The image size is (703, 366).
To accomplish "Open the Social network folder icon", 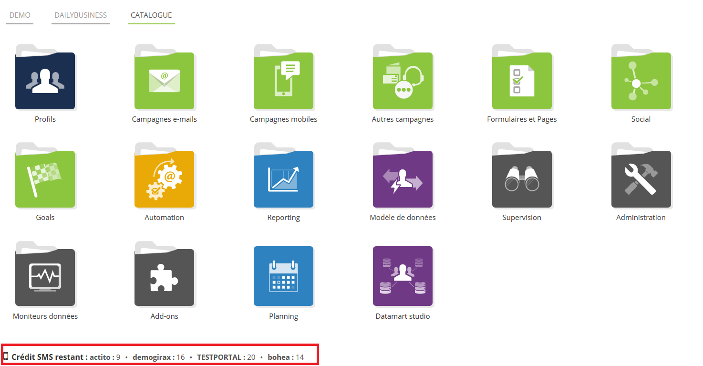I will (x=641, y=80).
